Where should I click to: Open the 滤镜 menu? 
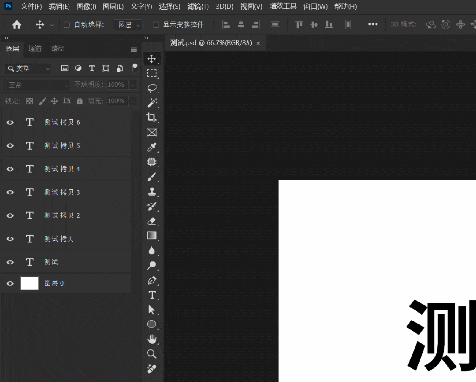coord(198,6)
